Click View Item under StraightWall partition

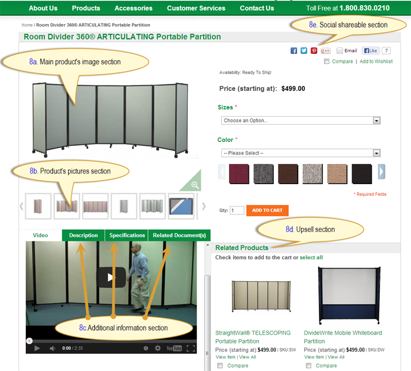[225, 357]
